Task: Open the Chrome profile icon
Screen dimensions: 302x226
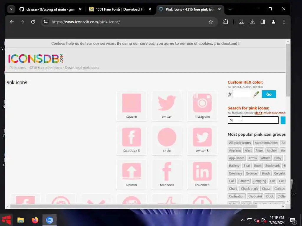Action: point(273,22)
